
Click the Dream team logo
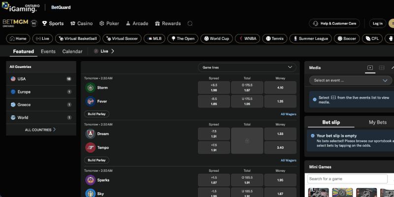point(90,133)
